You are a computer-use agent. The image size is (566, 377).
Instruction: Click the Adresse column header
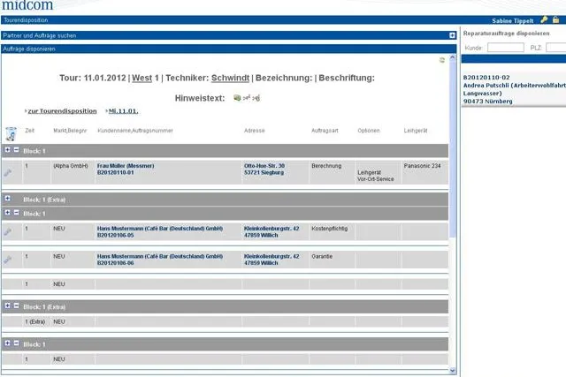point(255,131)
